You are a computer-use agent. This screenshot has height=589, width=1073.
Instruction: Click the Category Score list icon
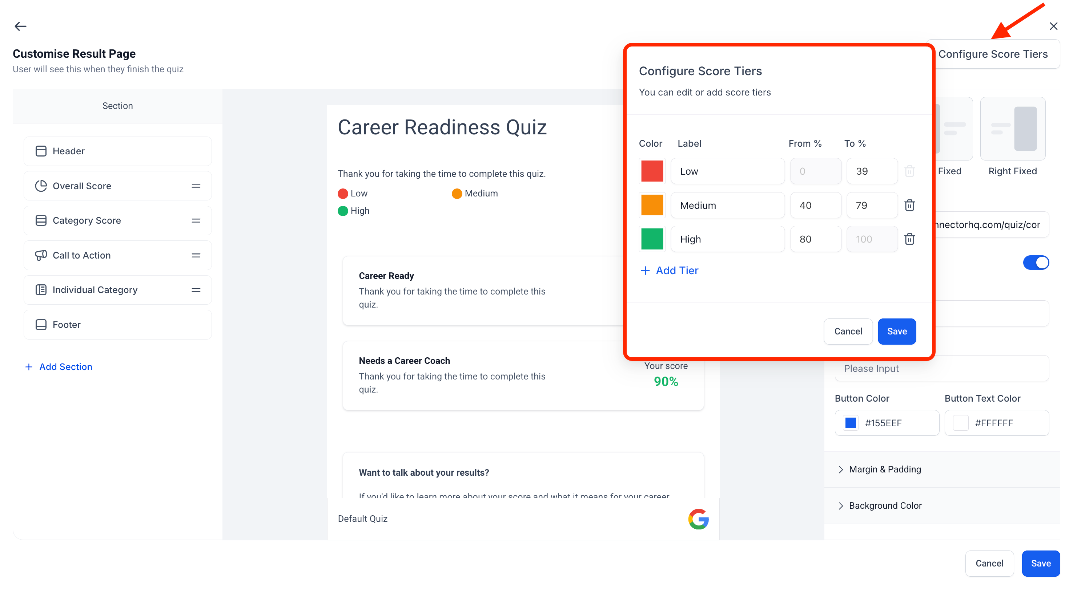[40, 220]
